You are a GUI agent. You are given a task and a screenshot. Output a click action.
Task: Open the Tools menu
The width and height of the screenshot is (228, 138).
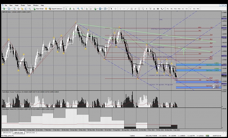(x=29, y=5)
